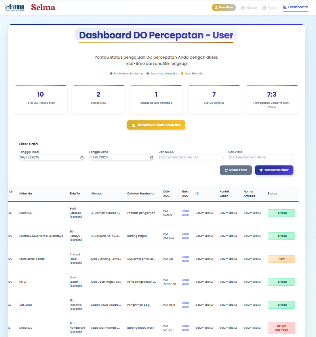Click the Home house icon
This screenshot has height=337, width=316.
242,8
